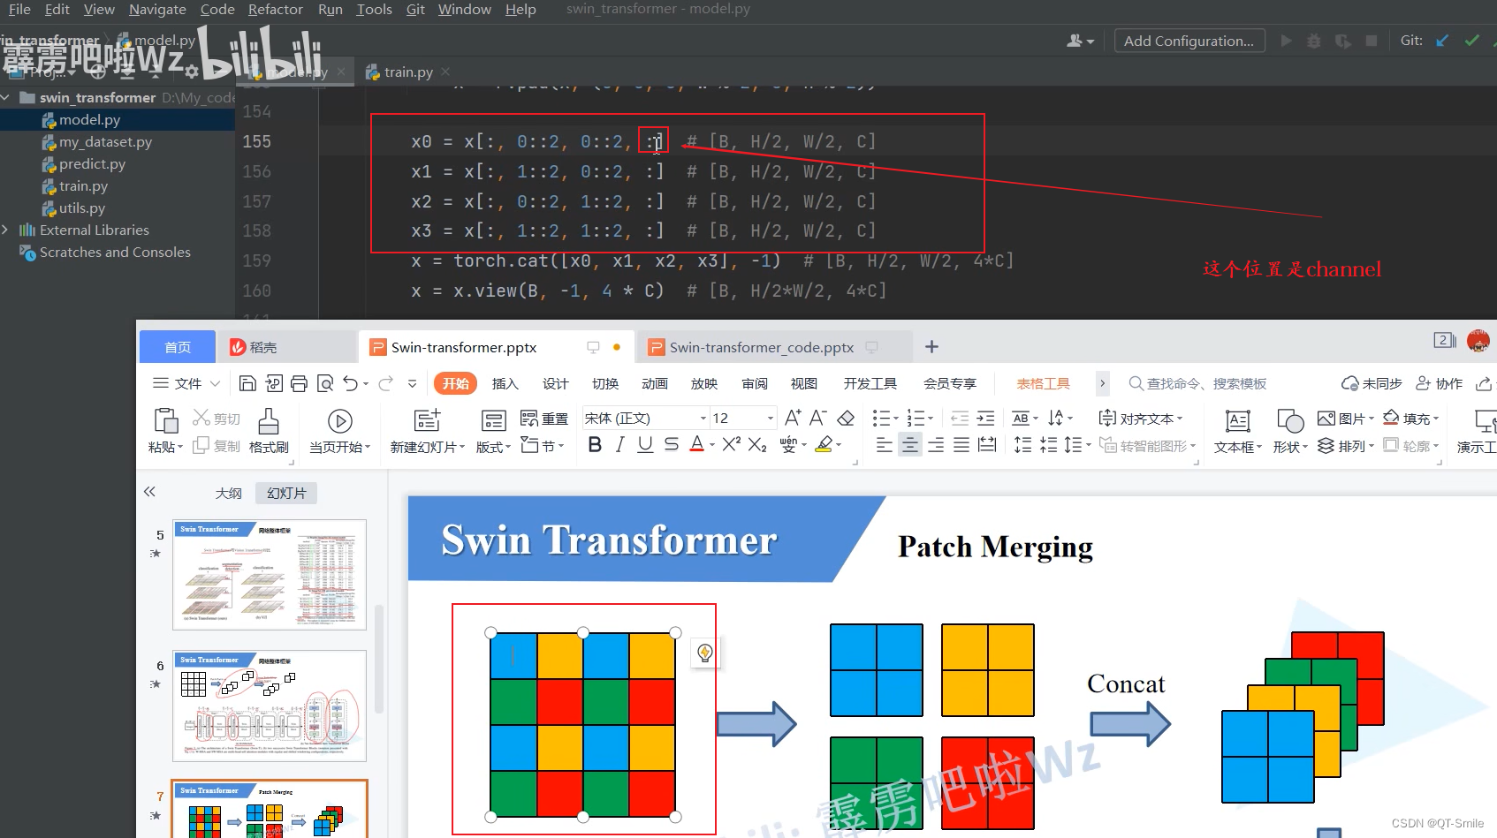Expand the swin_transformer project folder

(x=6, y=97)
